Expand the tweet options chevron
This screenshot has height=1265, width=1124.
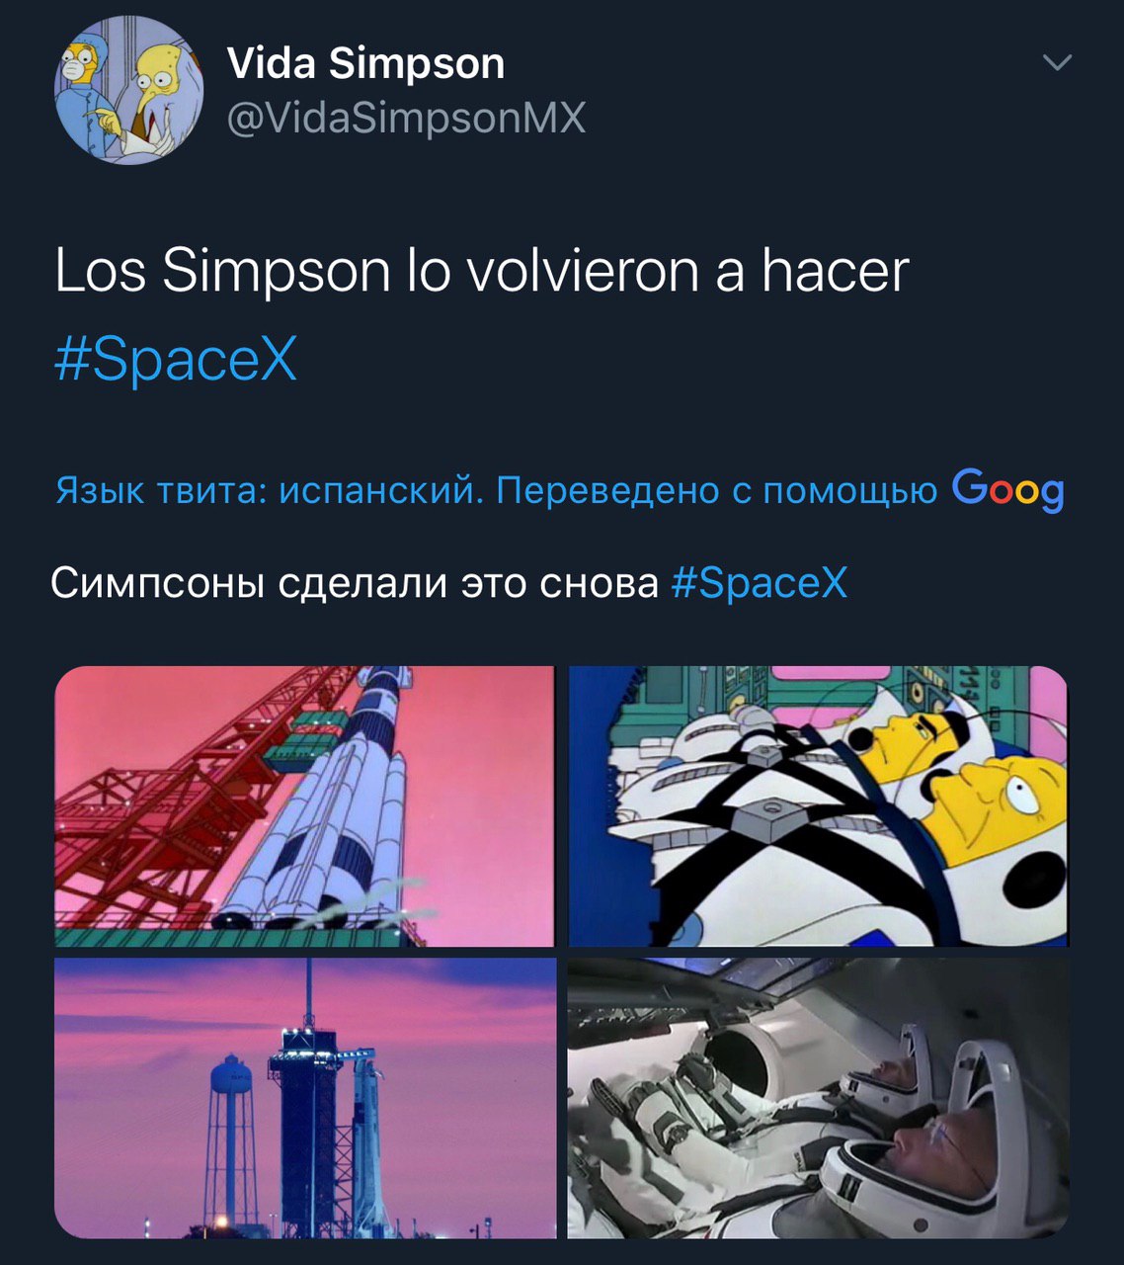coord(1058,63)
